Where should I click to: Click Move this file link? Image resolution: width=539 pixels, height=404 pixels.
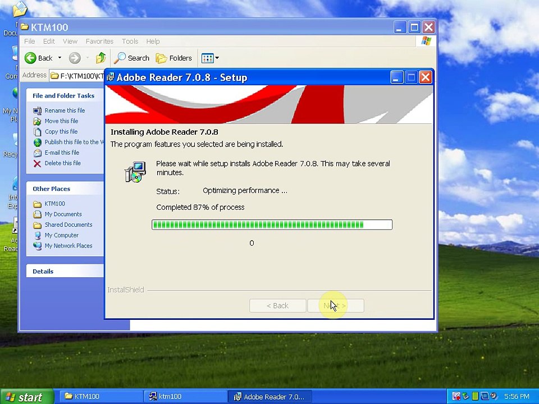(61, 121)
